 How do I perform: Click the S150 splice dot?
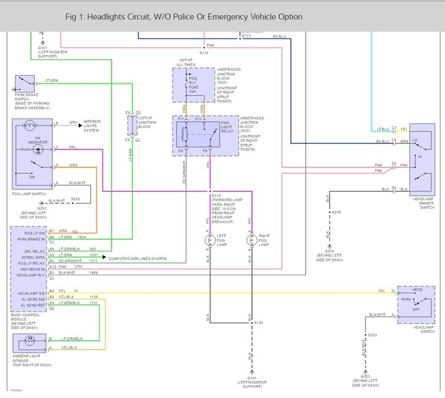pyautogui.click(x=252, y=323)
